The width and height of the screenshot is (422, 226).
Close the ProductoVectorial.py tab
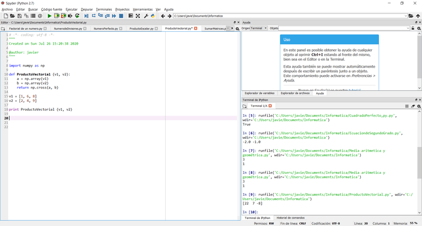(x=196, y=29)
